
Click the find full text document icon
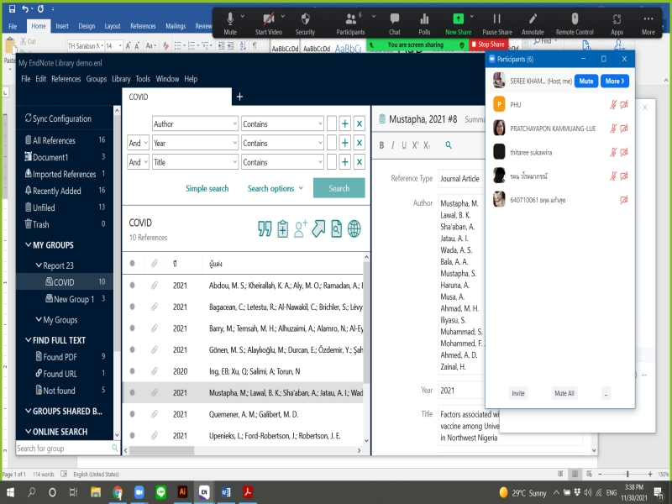click(336, 228)
